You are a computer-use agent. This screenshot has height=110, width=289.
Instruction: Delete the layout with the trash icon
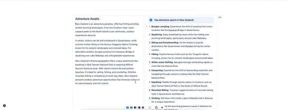tap(162, 108)
